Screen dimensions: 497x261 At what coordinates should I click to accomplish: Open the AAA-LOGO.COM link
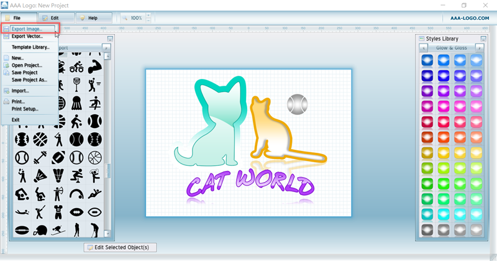coord(468,18)
